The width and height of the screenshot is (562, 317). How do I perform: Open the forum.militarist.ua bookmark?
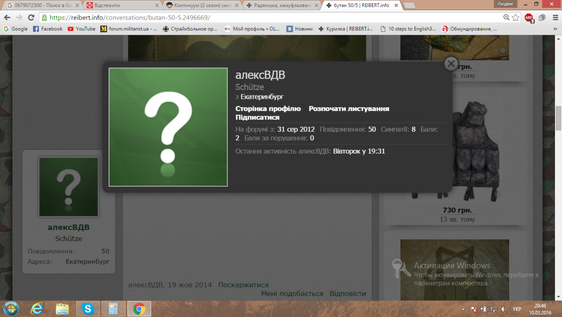[x=129, y=29]
